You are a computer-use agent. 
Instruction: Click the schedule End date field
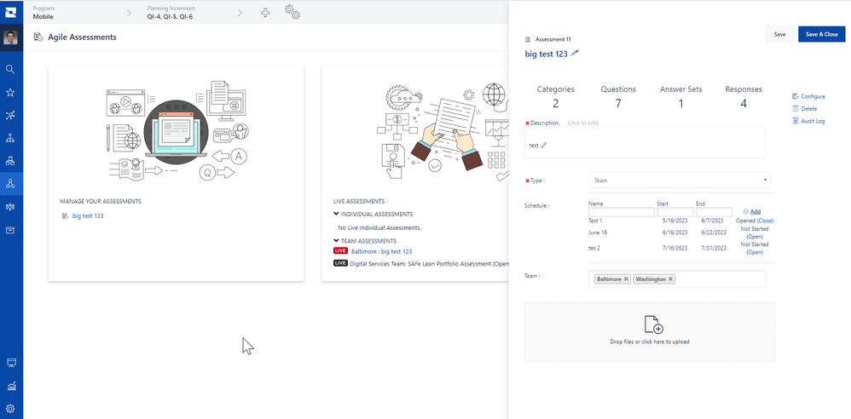pyautogui.click(x=715, y=212)
